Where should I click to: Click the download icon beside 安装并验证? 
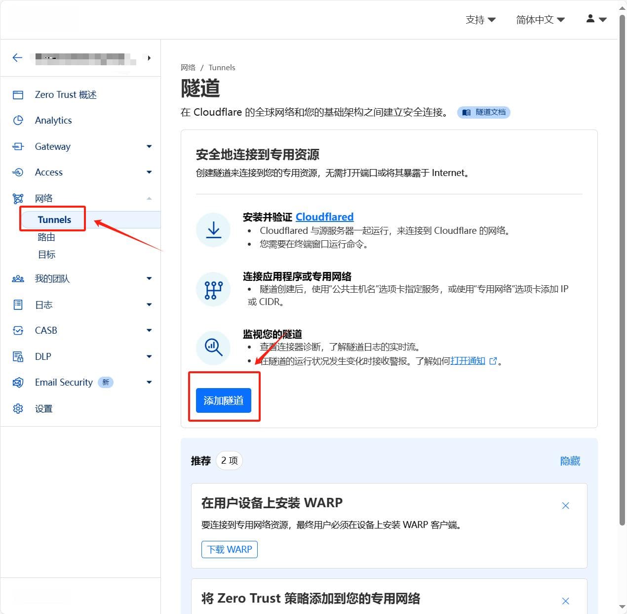pos(213,230)
